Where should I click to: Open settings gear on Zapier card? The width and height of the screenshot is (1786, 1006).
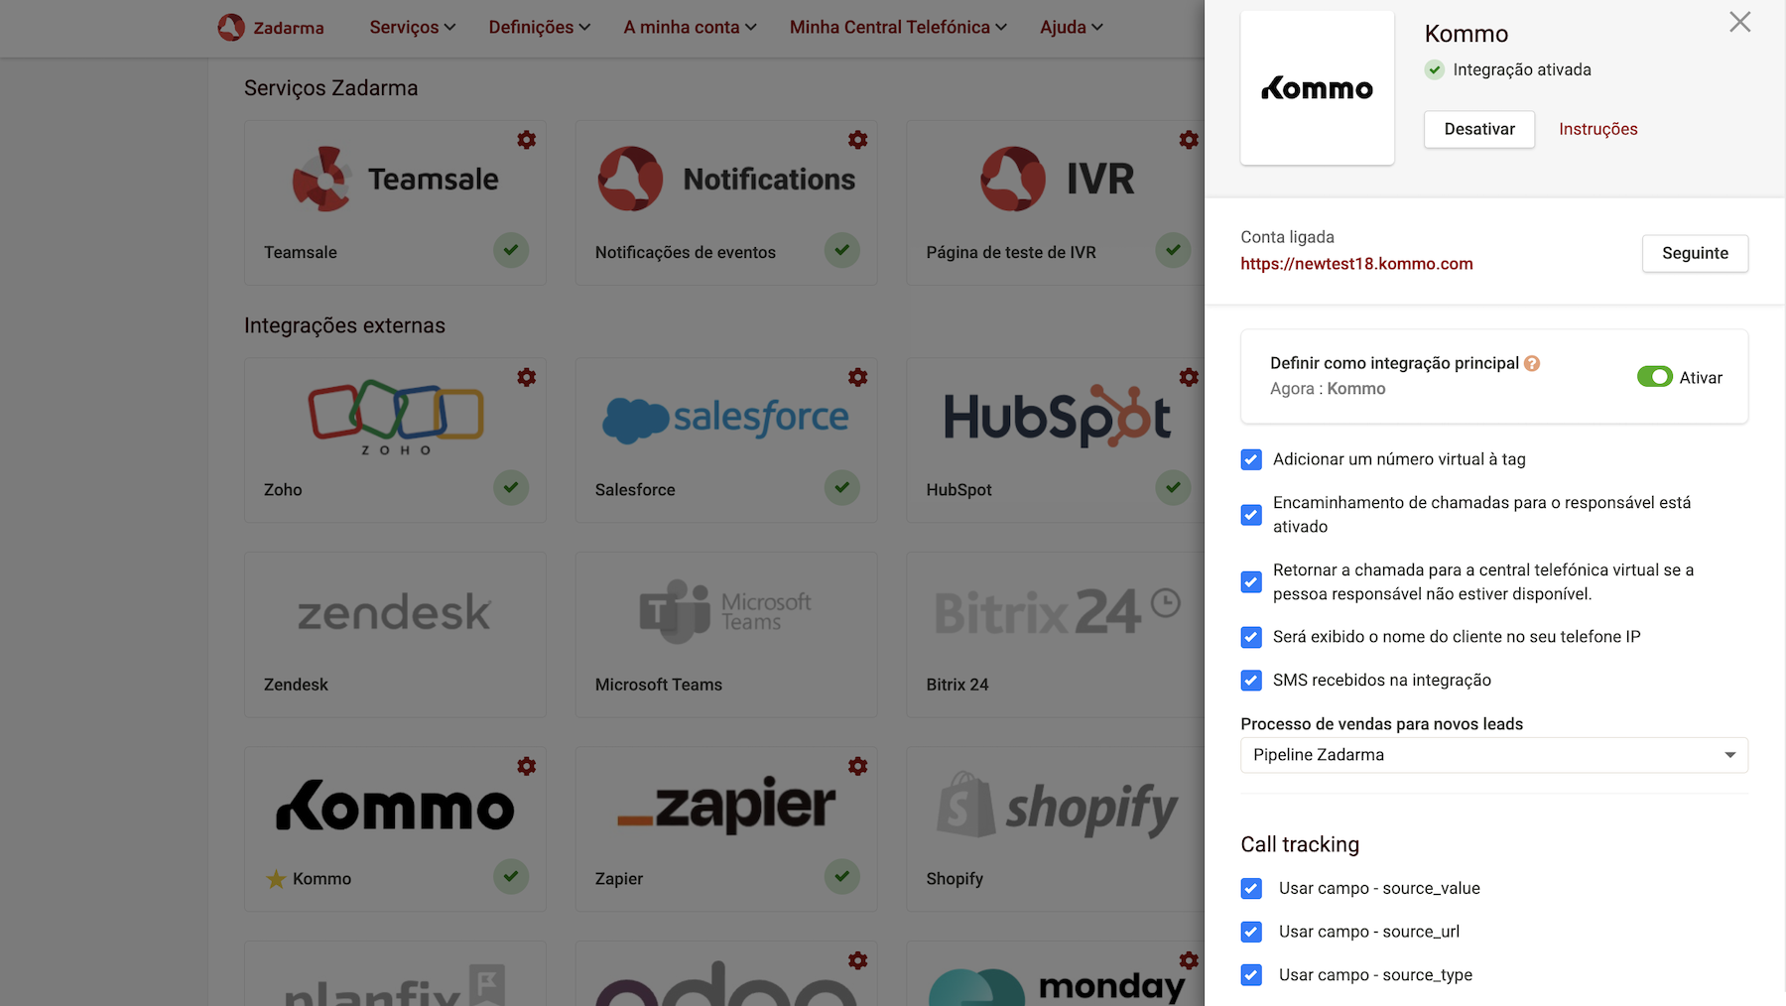click(858, 766)
